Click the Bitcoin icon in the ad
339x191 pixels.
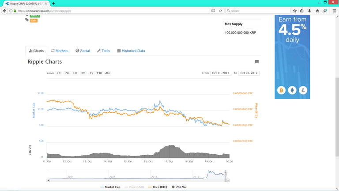[x=281, y=90]
